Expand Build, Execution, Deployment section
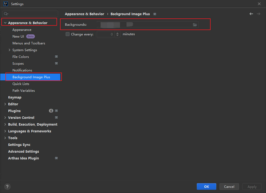266x193 pixels. click(x=5, y=124)
